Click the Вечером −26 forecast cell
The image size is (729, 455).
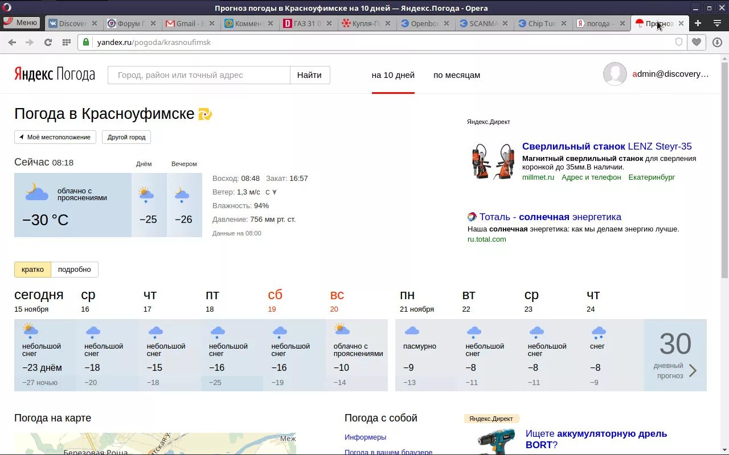pos(184,205)
